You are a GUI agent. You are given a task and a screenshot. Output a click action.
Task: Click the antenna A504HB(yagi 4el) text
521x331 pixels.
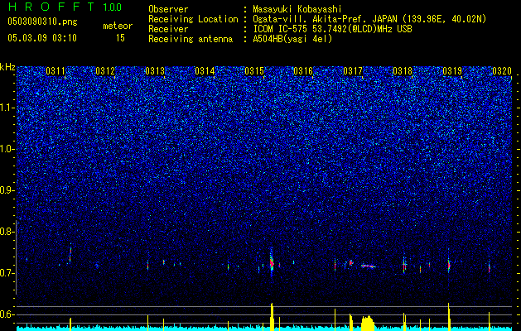click(x=292, y=39)
